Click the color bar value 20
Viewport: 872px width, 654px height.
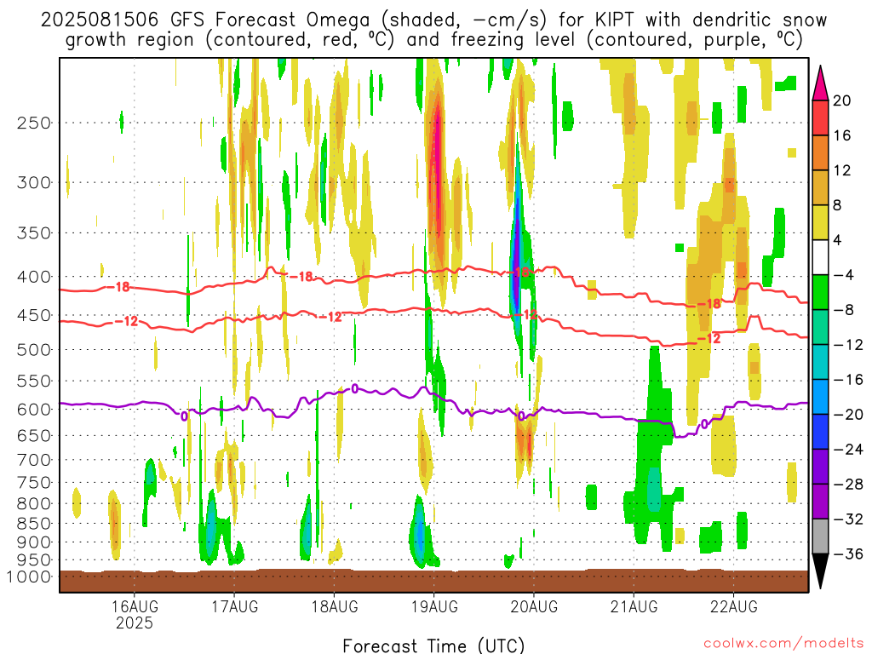[x=842, y=100]
